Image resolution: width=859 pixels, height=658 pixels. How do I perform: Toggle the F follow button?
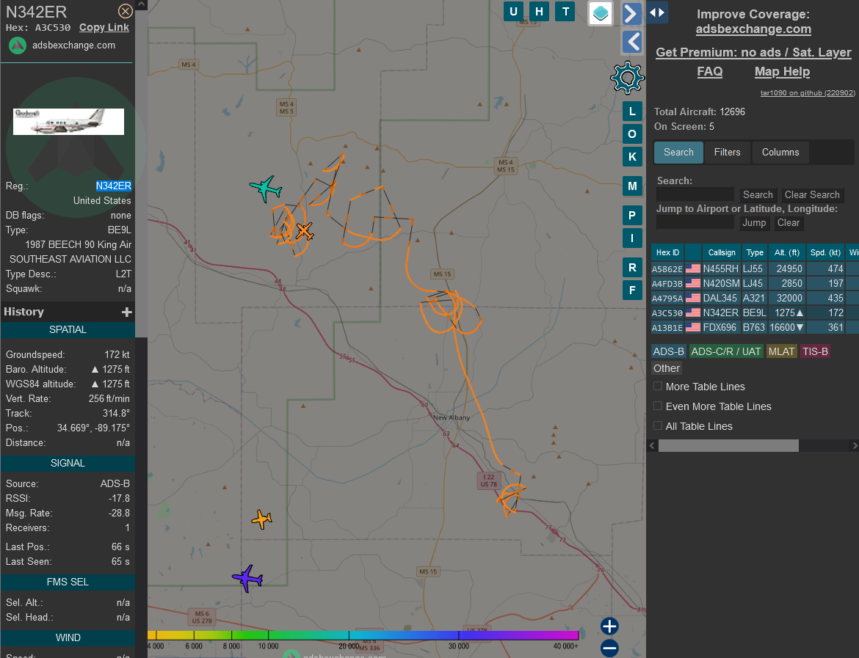coord(632,290)
